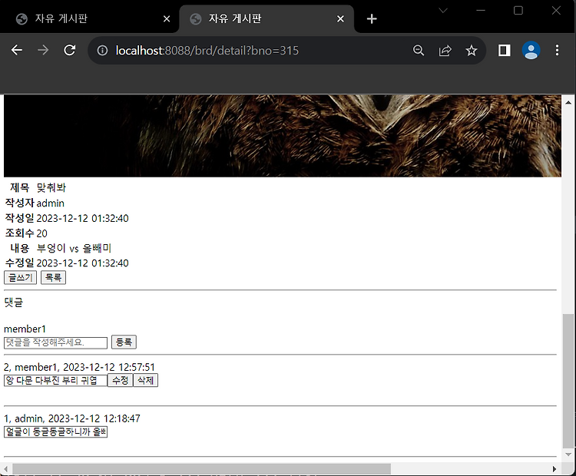Click the scroll left arrow
The height and width of the screenshot is (476, 576).
click(5, 469)
